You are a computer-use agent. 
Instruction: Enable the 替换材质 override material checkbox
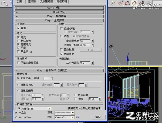pyautogui.click(x=61, y=50)
